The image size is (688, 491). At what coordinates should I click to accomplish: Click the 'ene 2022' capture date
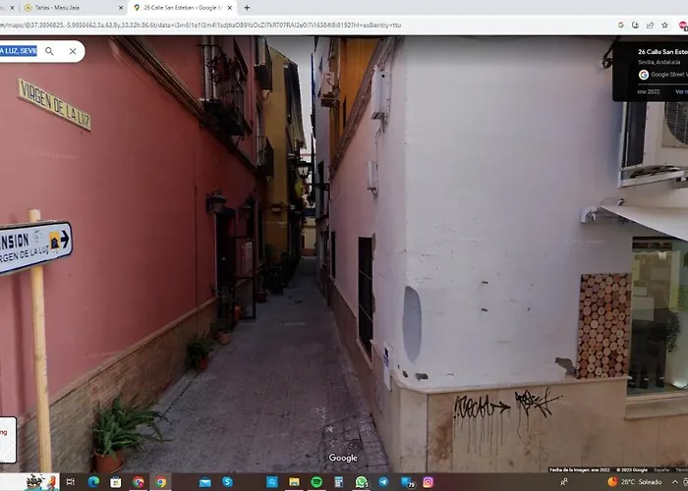click(x=649, y=91)
